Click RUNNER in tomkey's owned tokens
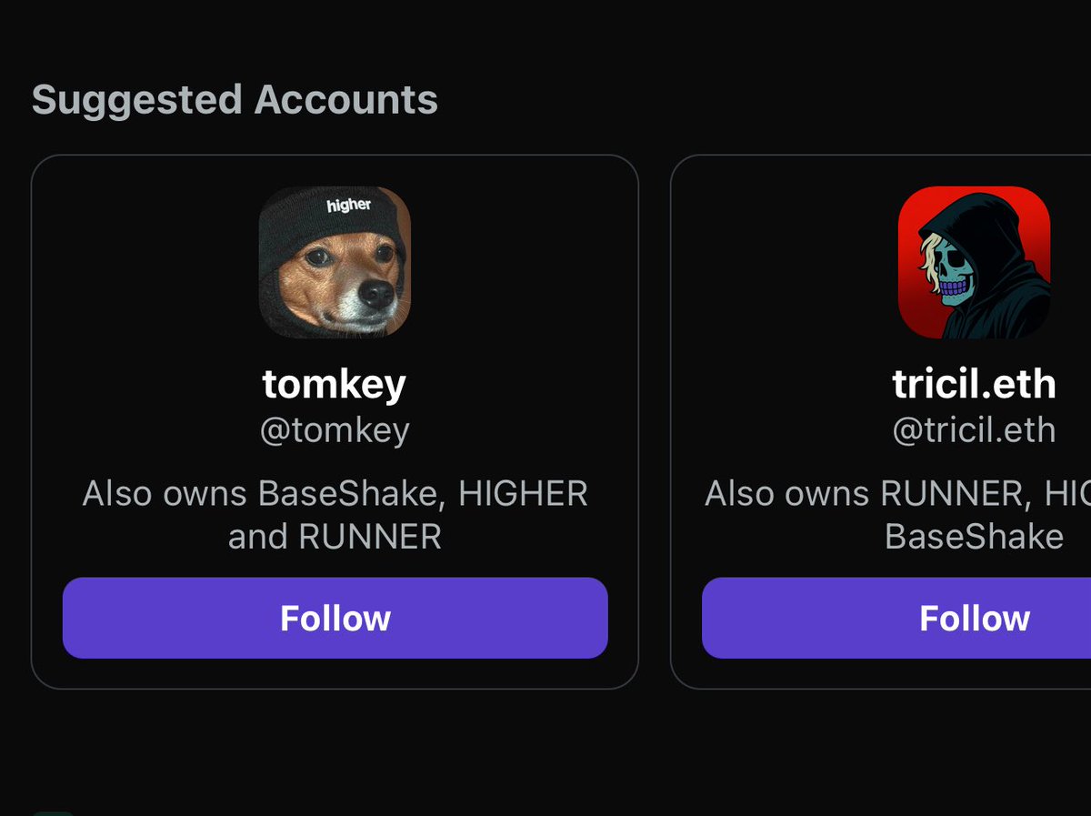The image size is (1091, 816). 370,537
